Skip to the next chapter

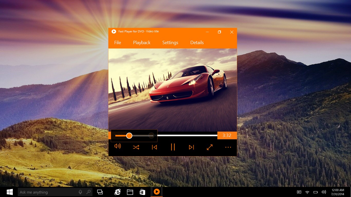(191, 147)
